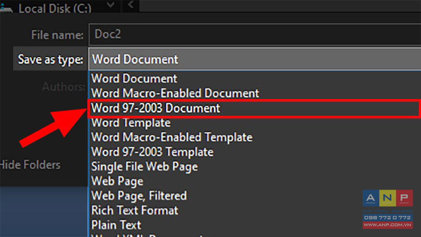Click the Local Disk drive icon

click(6, 8)
